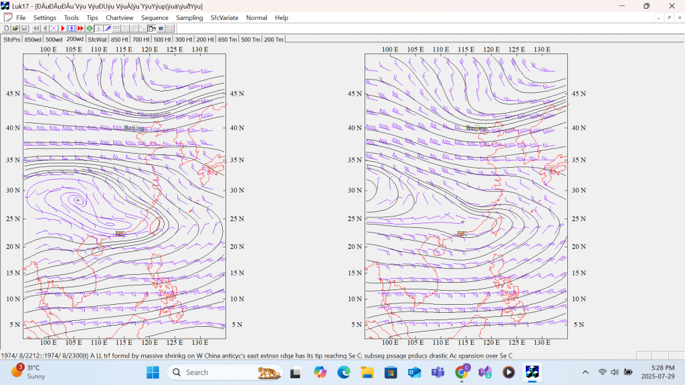
Task: Toggle the blue wind feather icon
Action: (x=107, y=29)
